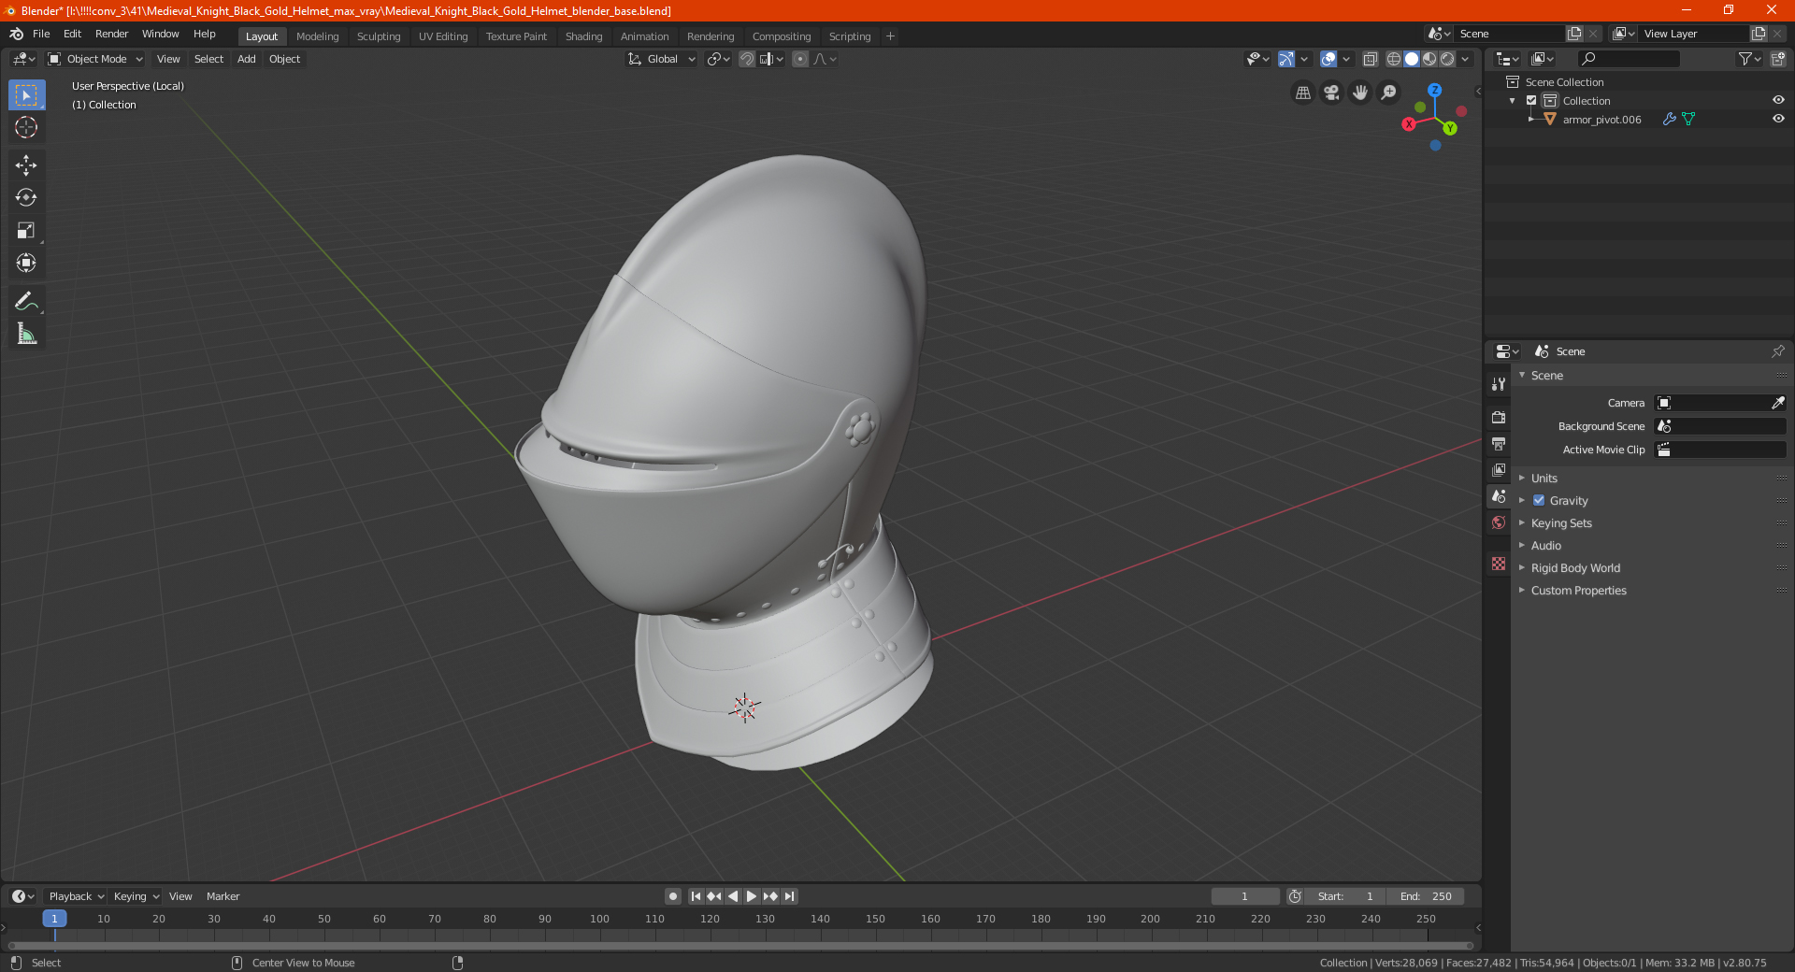Switch to wireframe viewport shading

pos(1394,59)
